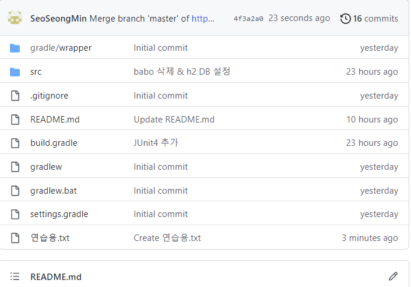Open settings.gradle file

tap(59, 214)
